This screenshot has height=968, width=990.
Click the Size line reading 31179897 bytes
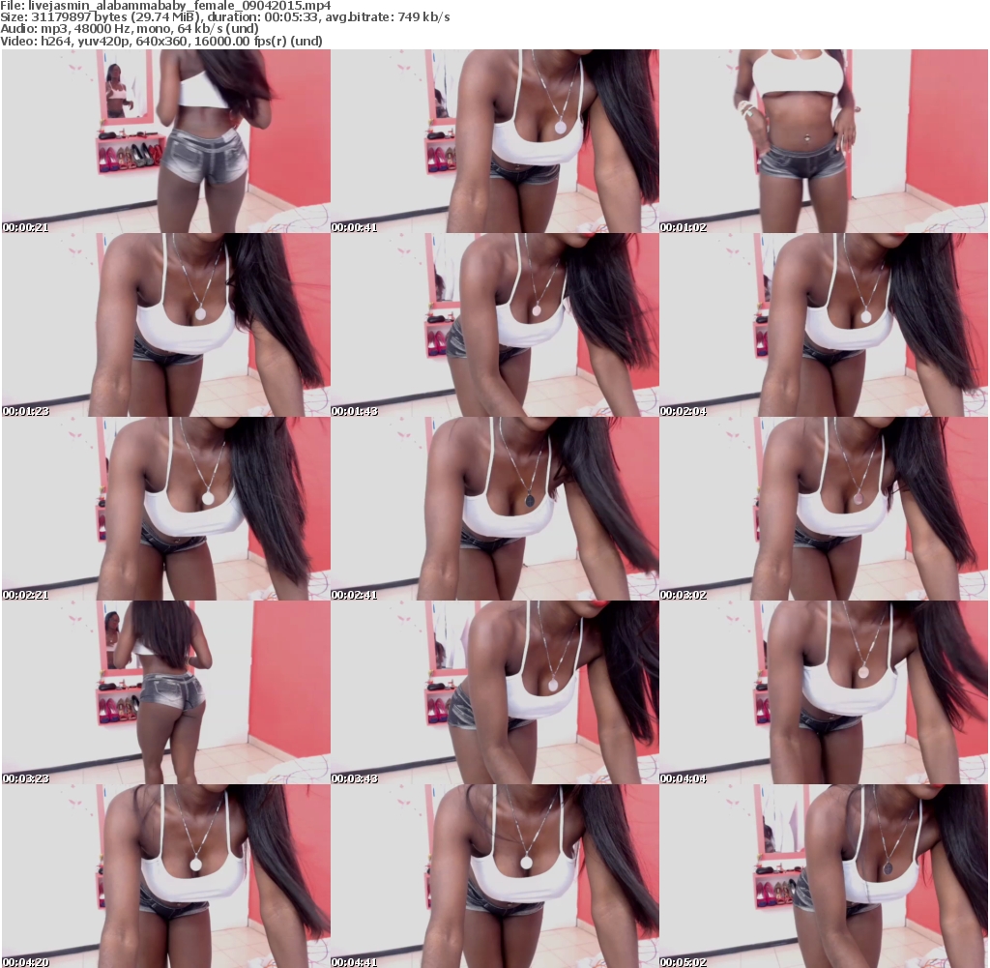224,17
